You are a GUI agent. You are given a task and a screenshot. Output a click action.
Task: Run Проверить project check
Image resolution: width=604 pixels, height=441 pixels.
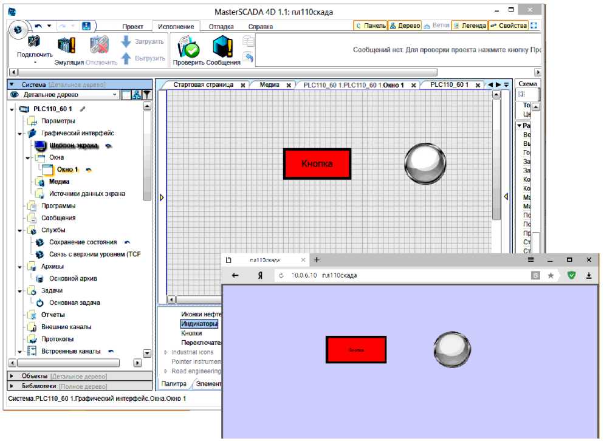click(x=188, y=47)
